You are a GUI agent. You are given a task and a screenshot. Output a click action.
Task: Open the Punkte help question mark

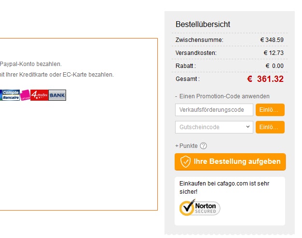coord(203,146)
